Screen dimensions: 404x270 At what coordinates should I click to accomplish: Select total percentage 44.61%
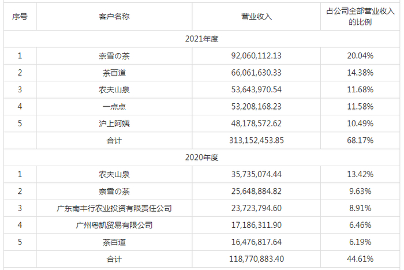(360, 259)
